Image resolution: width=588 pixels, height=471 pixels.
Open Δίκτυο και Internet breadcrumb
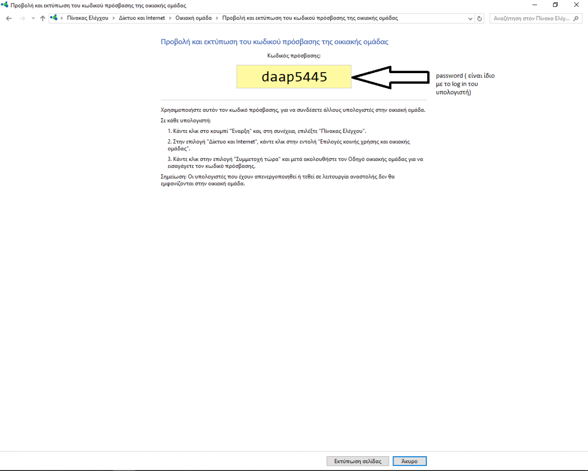142,18
